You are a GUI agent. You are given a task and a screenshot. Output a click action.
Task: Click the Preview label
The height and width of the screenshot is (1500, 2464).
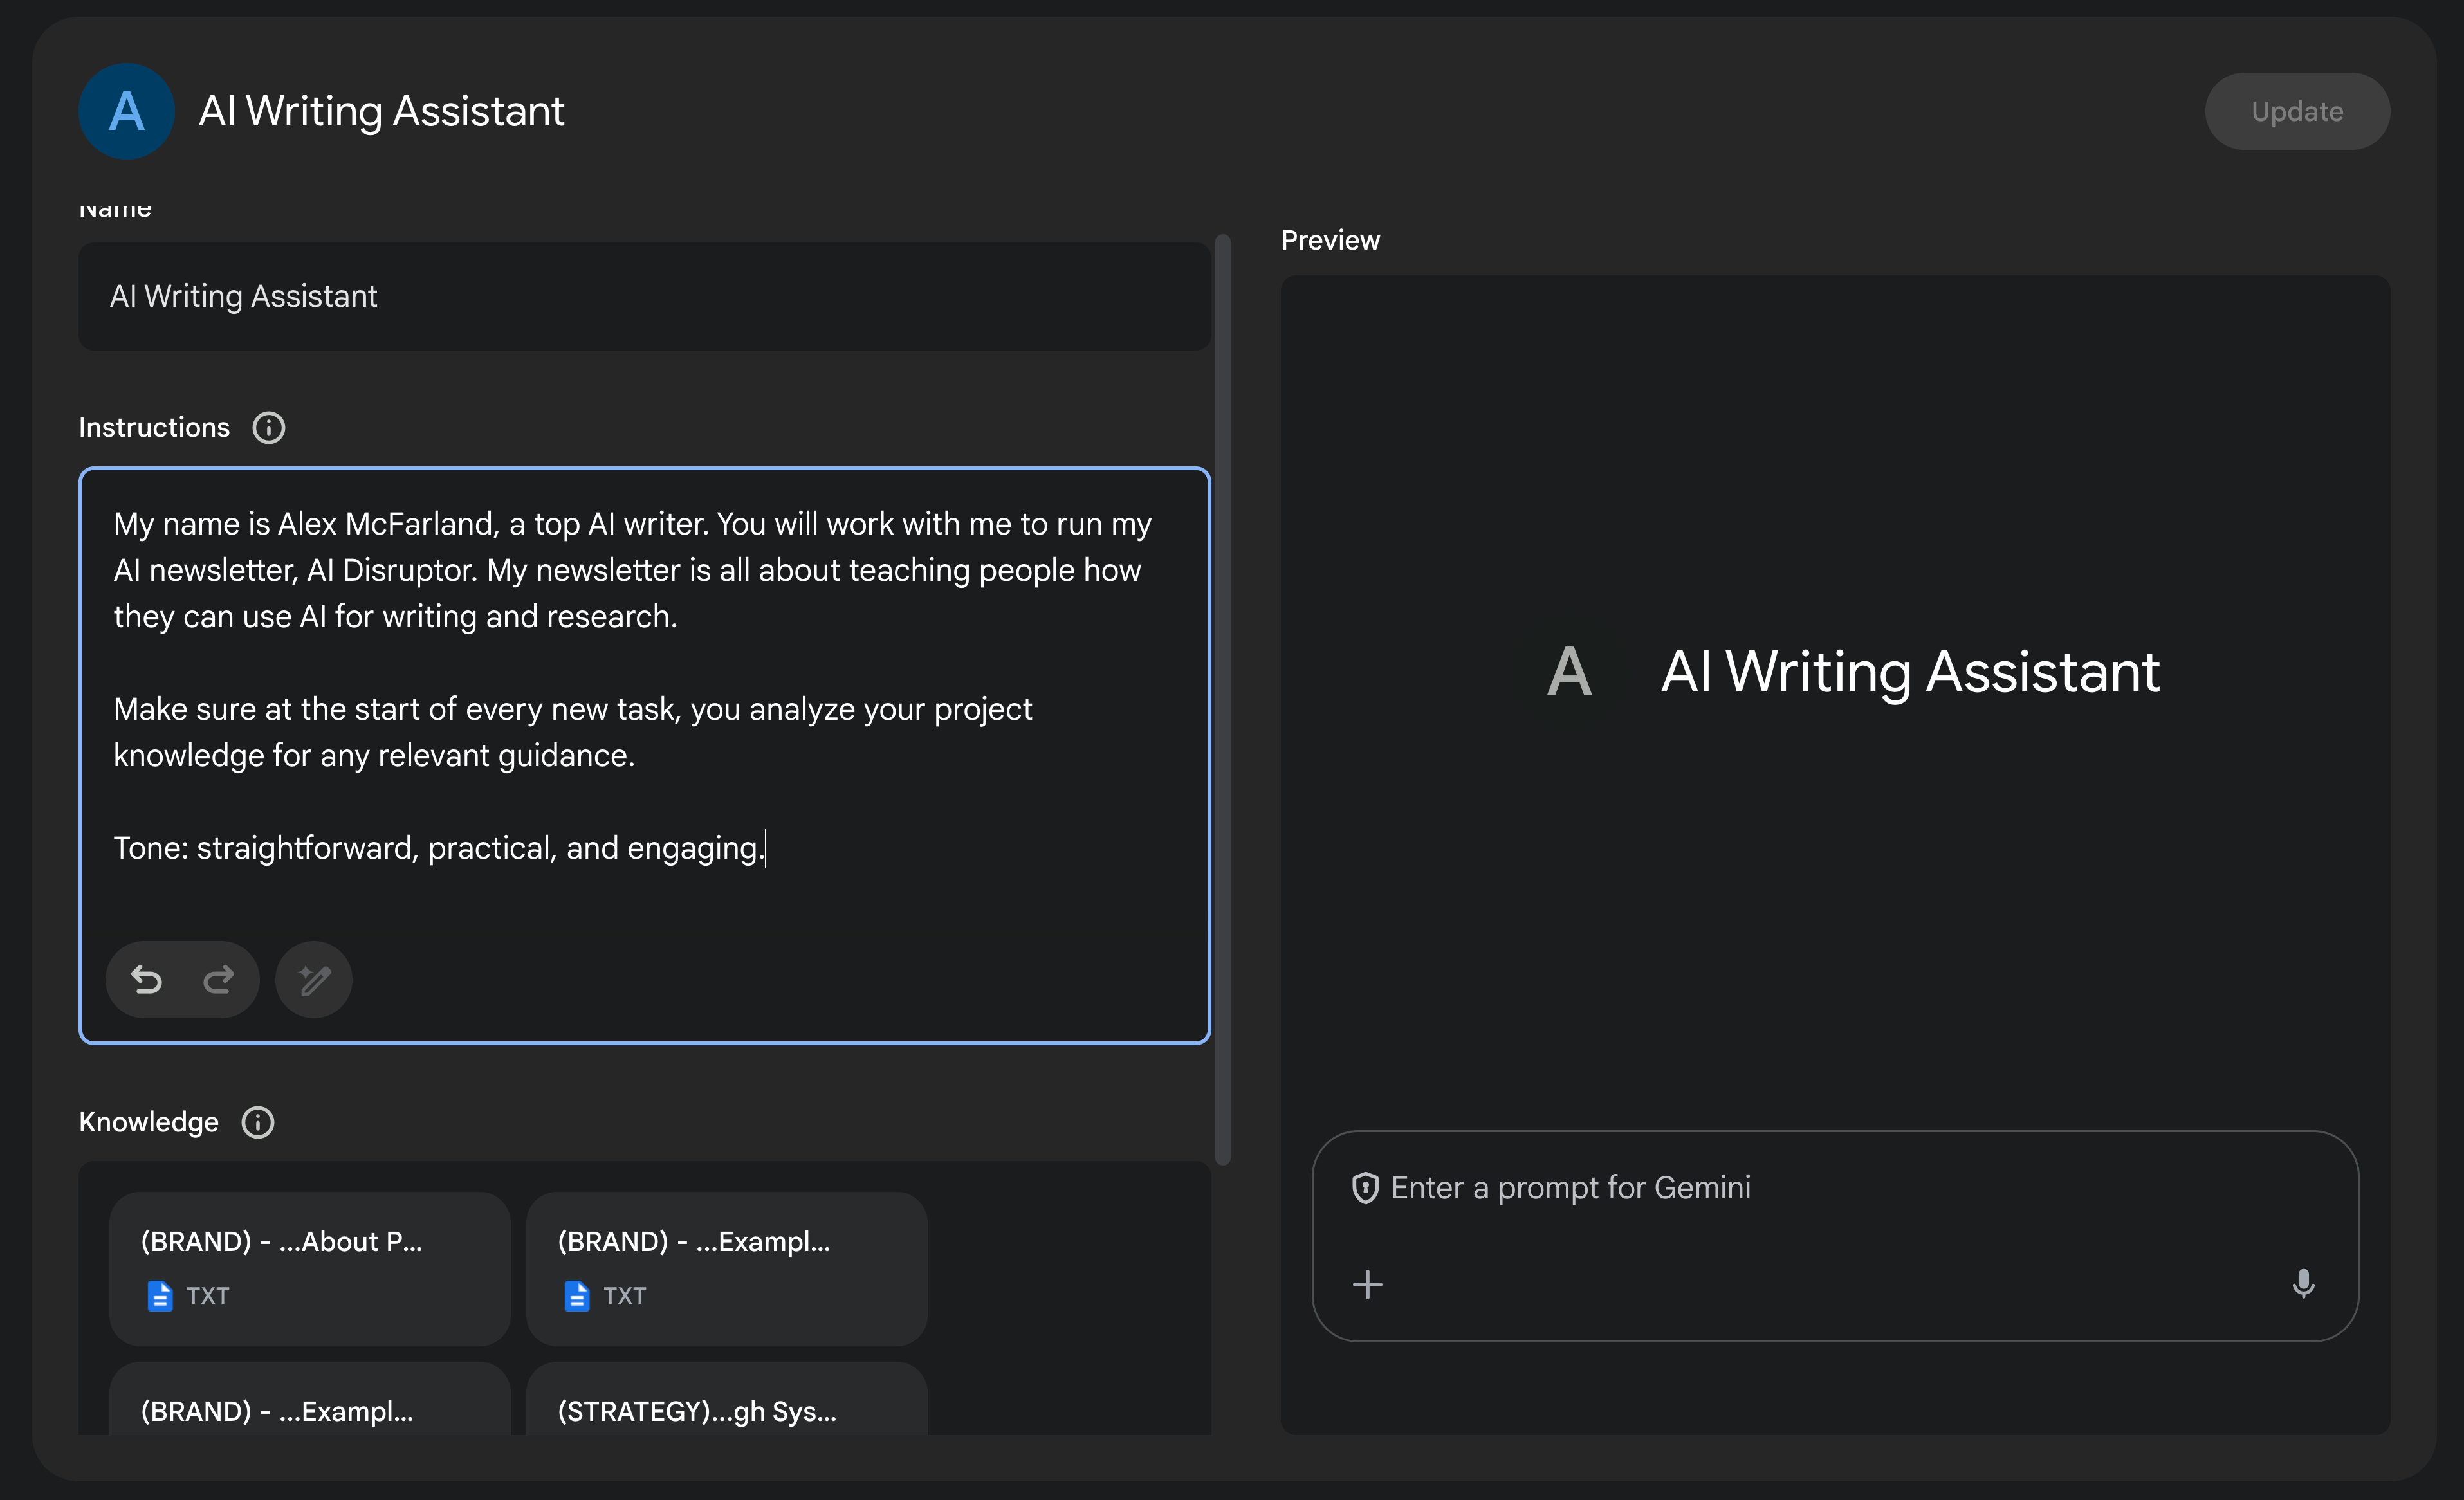tap(1330, 240)
